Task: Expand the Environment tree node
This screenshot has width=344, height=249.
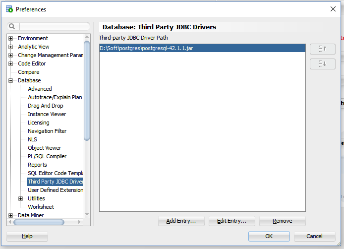Action: [x=11, y=38]
